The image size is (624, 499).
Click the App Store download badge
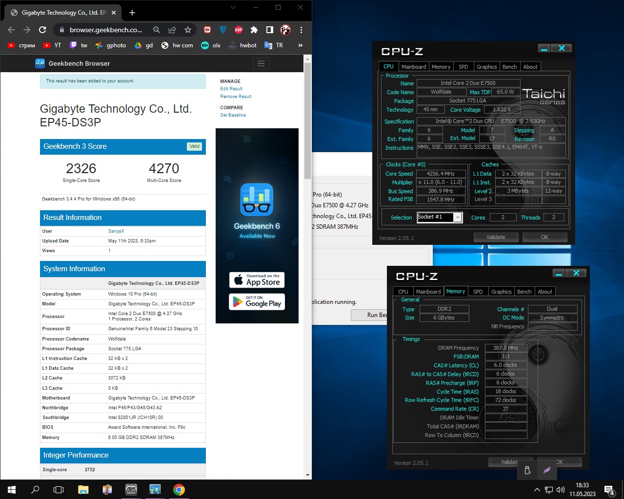(x=257, y=279)
